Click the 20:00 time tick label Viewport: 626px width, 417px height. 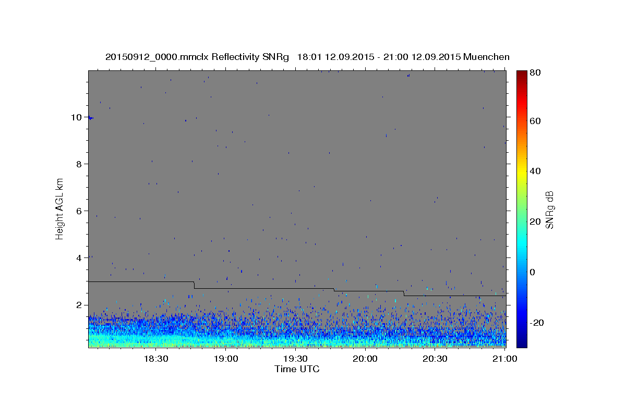tap(365, 359)
